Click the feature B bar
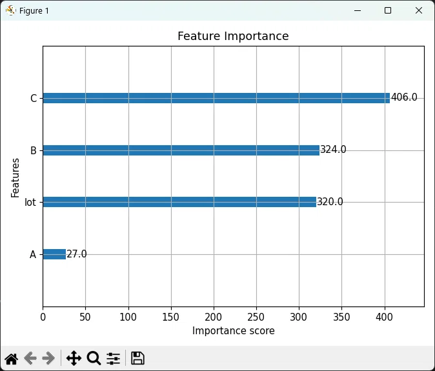This screenshot has height=371, width=435. [x=181, y=150]
